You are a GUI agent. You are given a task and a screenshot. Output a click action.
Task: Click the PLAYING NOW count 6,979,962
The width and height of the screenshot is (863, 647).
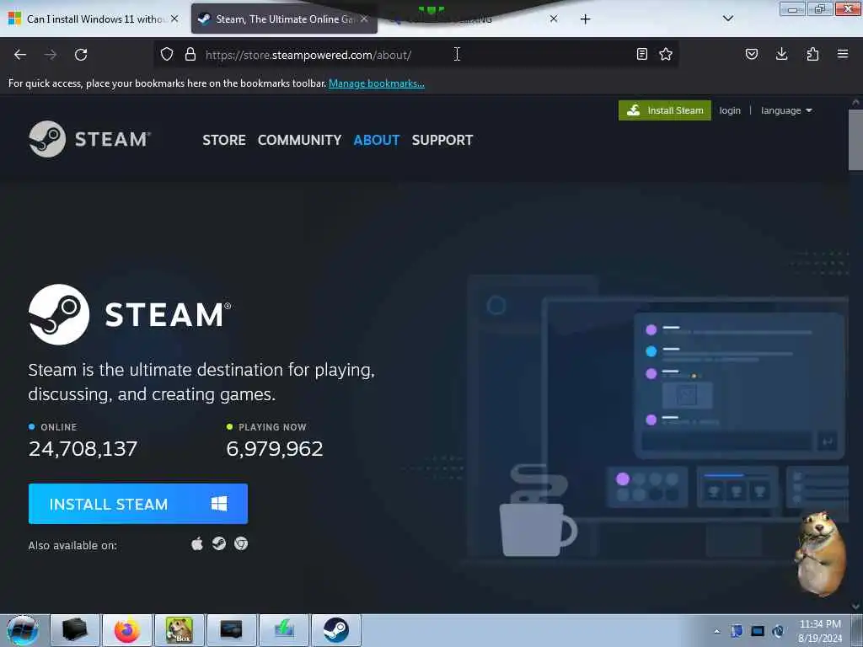point(275,449)
